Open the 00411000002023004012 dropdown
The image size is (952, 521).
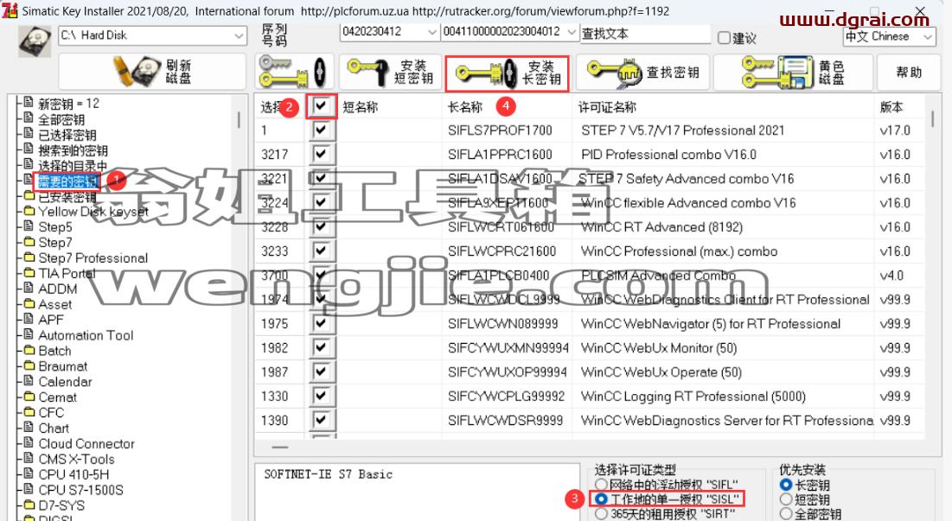click(x=572, y=32)
